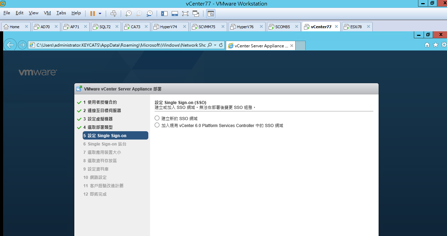Switch to the SCVMM75 VM tab
Image resolution: width=447 pixels, height=236 pixels.
point(207,27)
